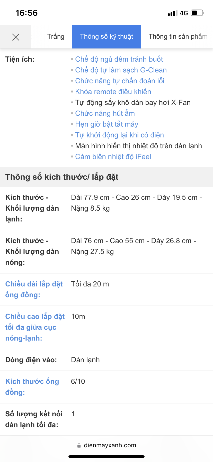This screenshot has height=462, width=213.
Task: Tap the battery icon in status bar
Action: (x=197, y=13)
